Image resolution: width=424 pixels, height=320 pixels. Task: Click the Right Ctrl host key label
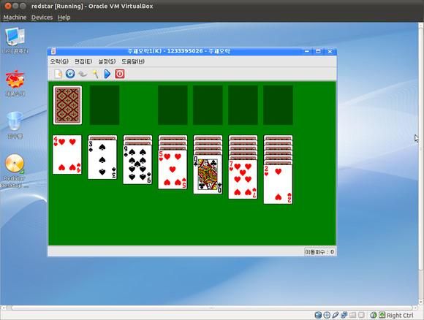coord(400,316)
